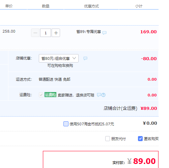
Task: Click 省89:专属优惠 discount text
Action: coord(89,32)
